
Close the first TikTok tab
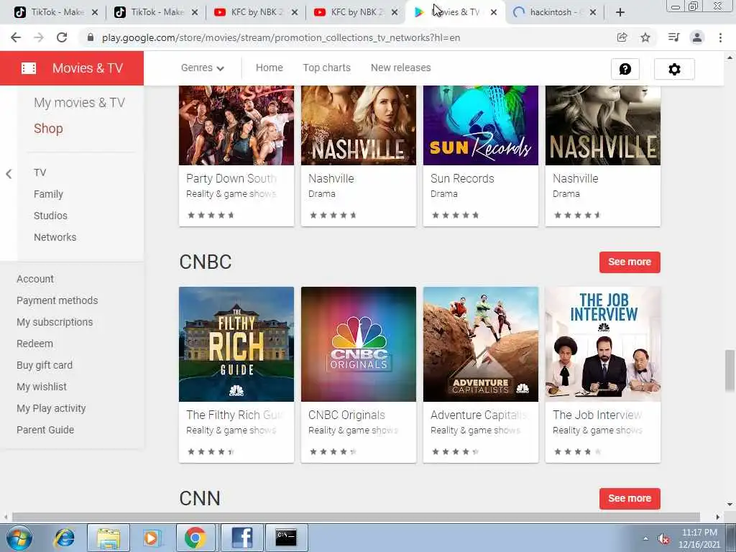95,12
